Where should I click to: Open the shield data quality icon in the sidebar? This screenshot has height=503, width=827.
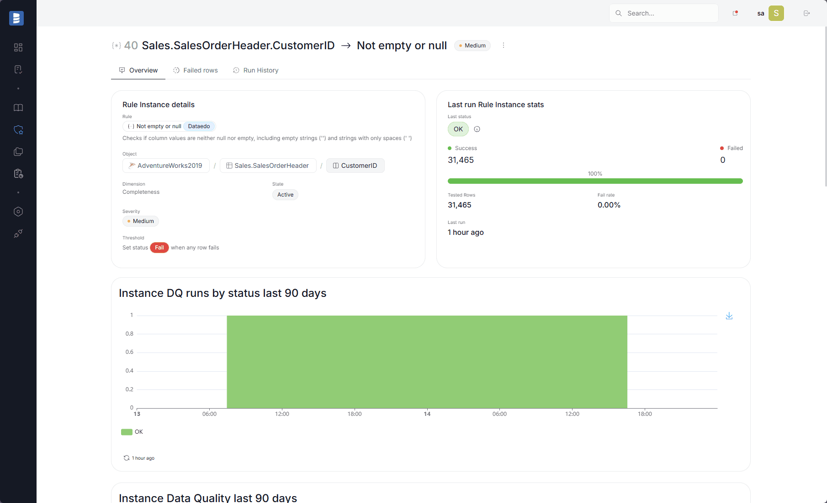18,130
